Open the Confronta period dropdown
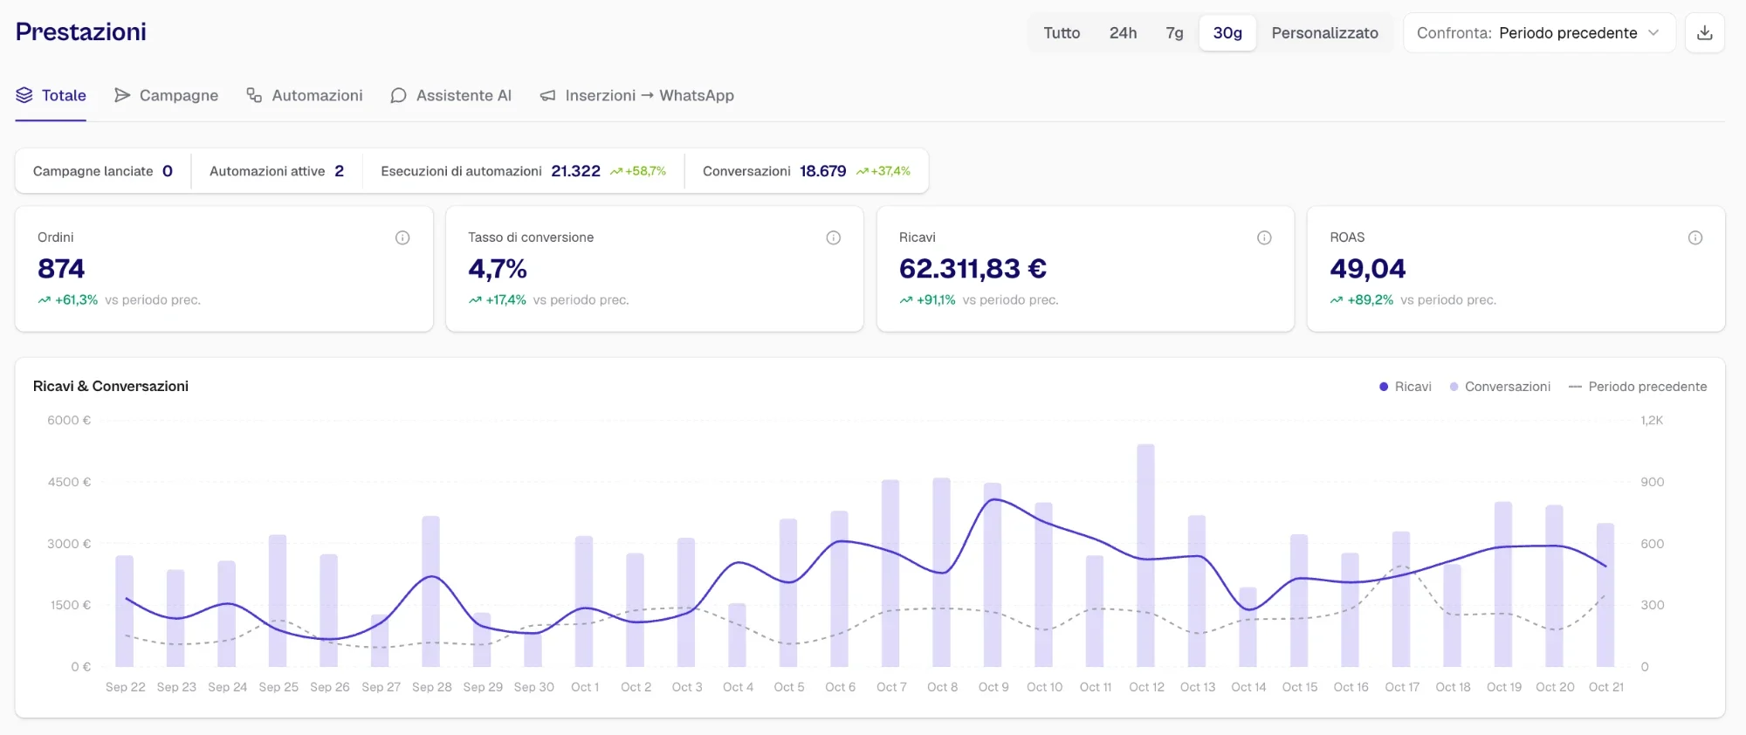Image resolution: width=1746 pixels, height=735 pixels. (1539, 33)
